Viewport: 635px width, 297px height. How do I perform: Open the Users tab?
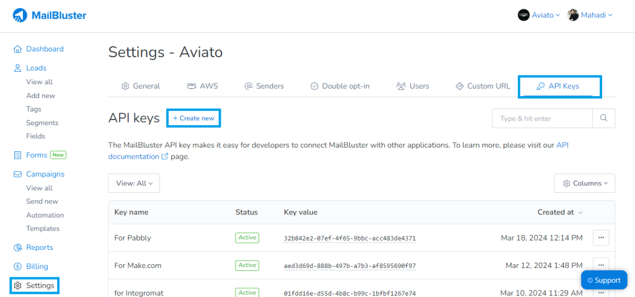point(412,86)
